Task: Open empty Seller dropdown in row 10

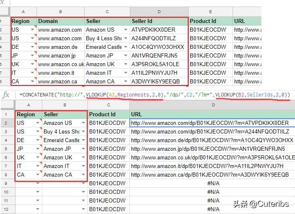Action: coord(83,192)
